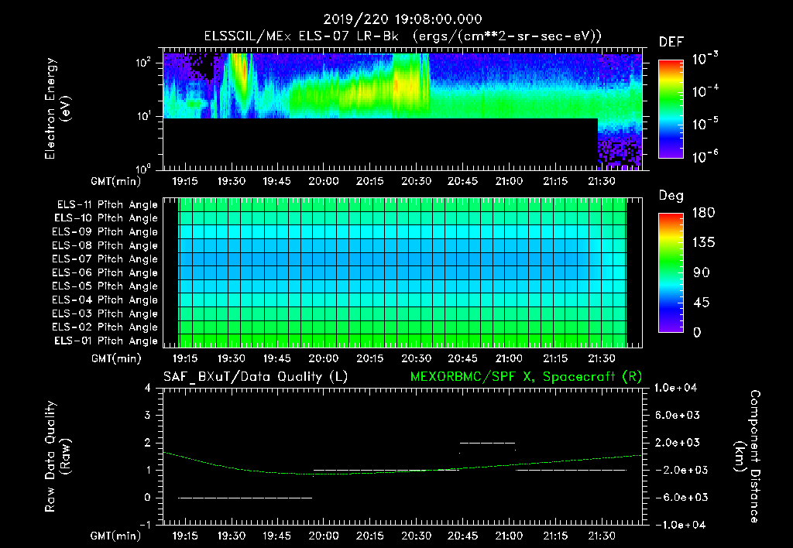Click the ELS-08 Pitch Angle row label
Image resolution: width=793 pixels, height=548 pixels.
point(105,245)
